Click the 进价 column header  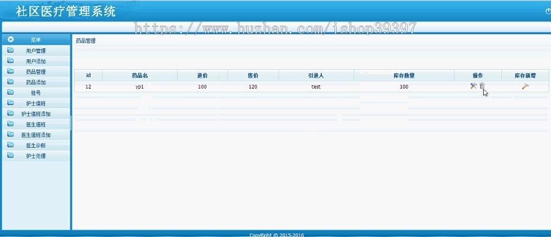pyautogui.click(x=203, y=75)
